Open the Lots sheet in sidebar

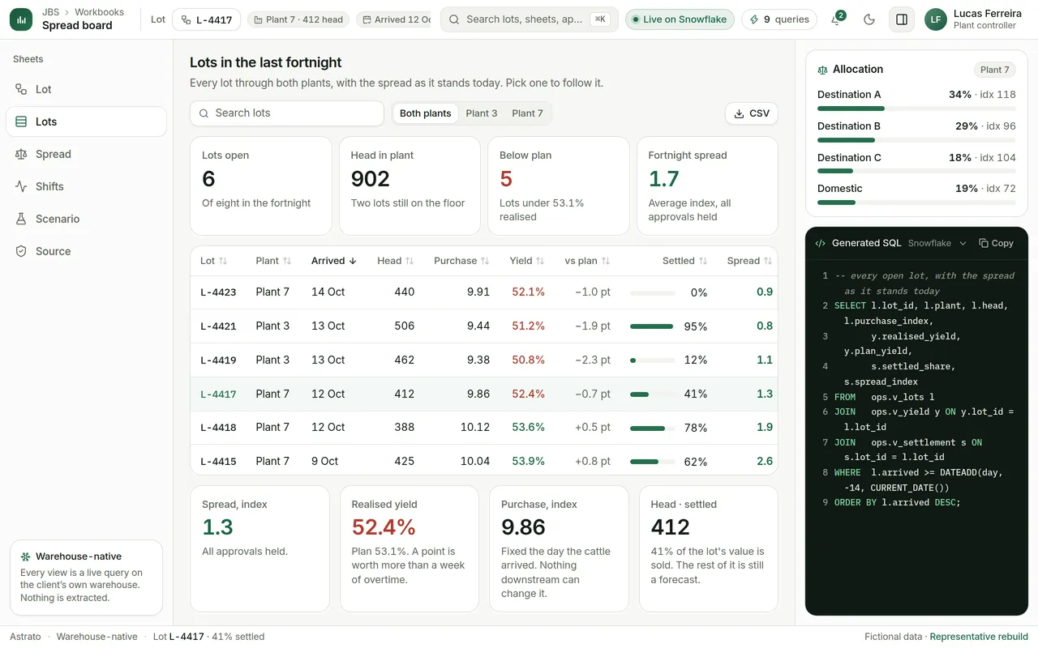(86, 122)
